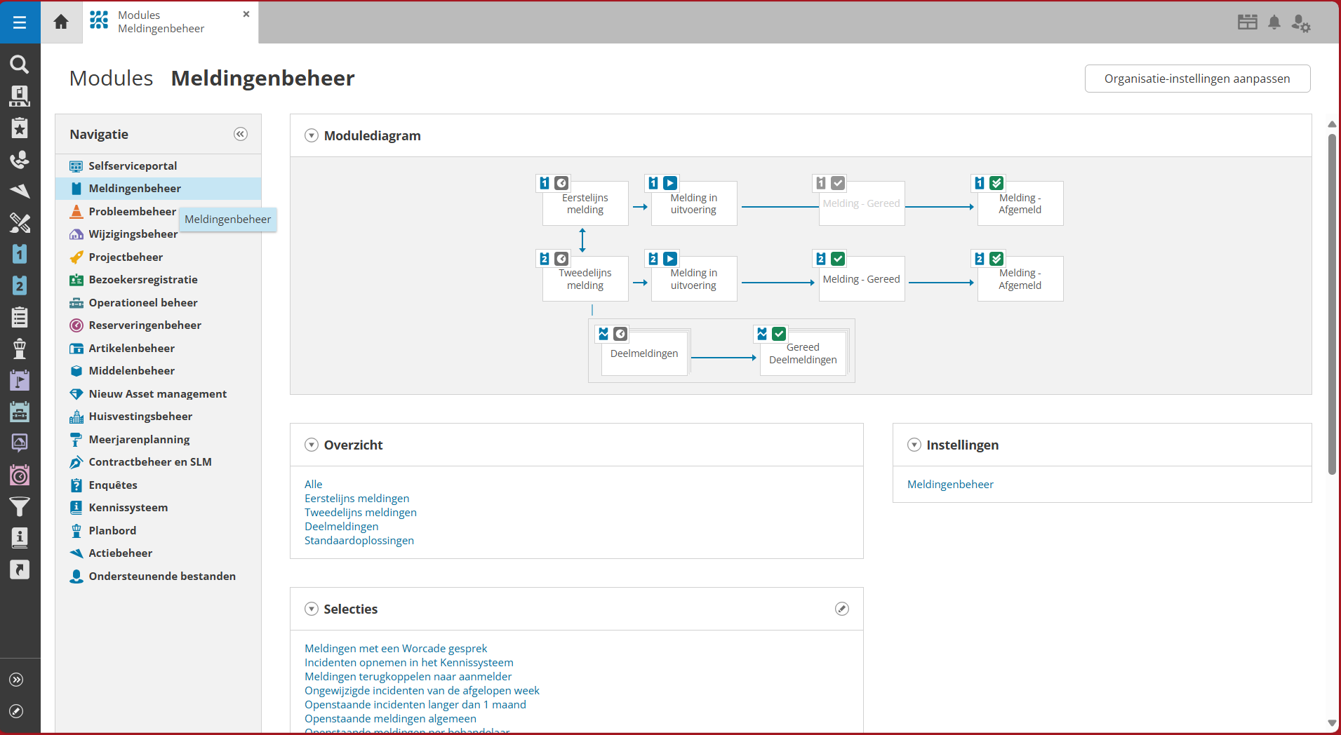1341x735 pixels.
Task: Open the home icon tab
Action: (x=61, y=22)
